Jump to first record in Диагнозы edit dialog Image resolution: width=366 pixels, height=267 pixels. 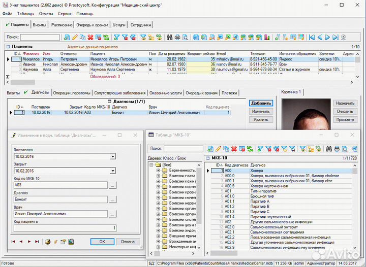click(x=14, y=242)
